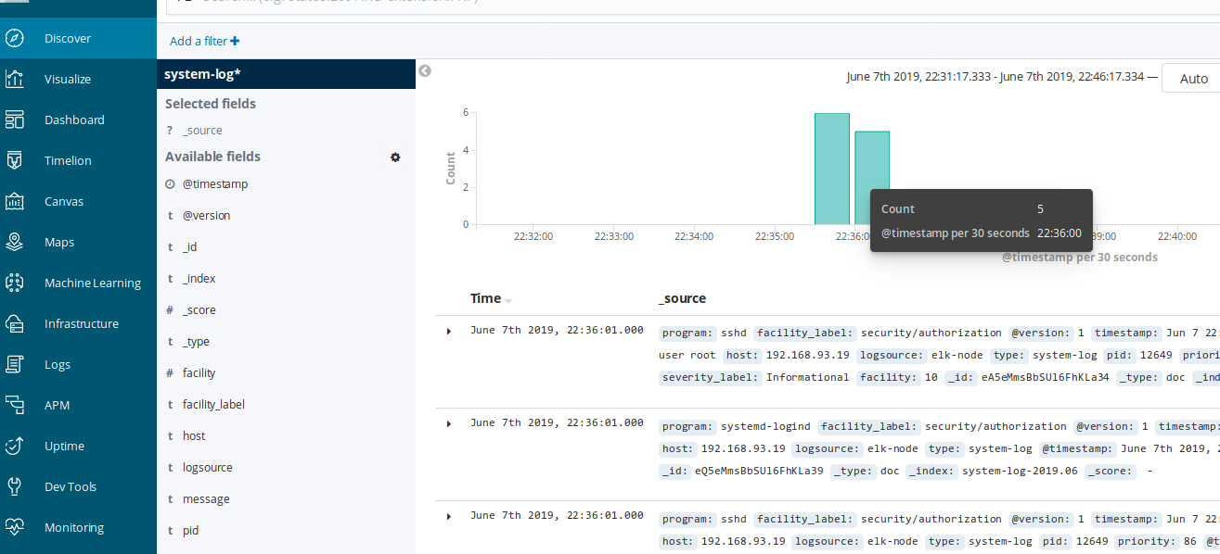Click the Monitoring heartbeat icon
Image resolution: width=1220 pixels, height=554 pixels.
click(14, 527)
